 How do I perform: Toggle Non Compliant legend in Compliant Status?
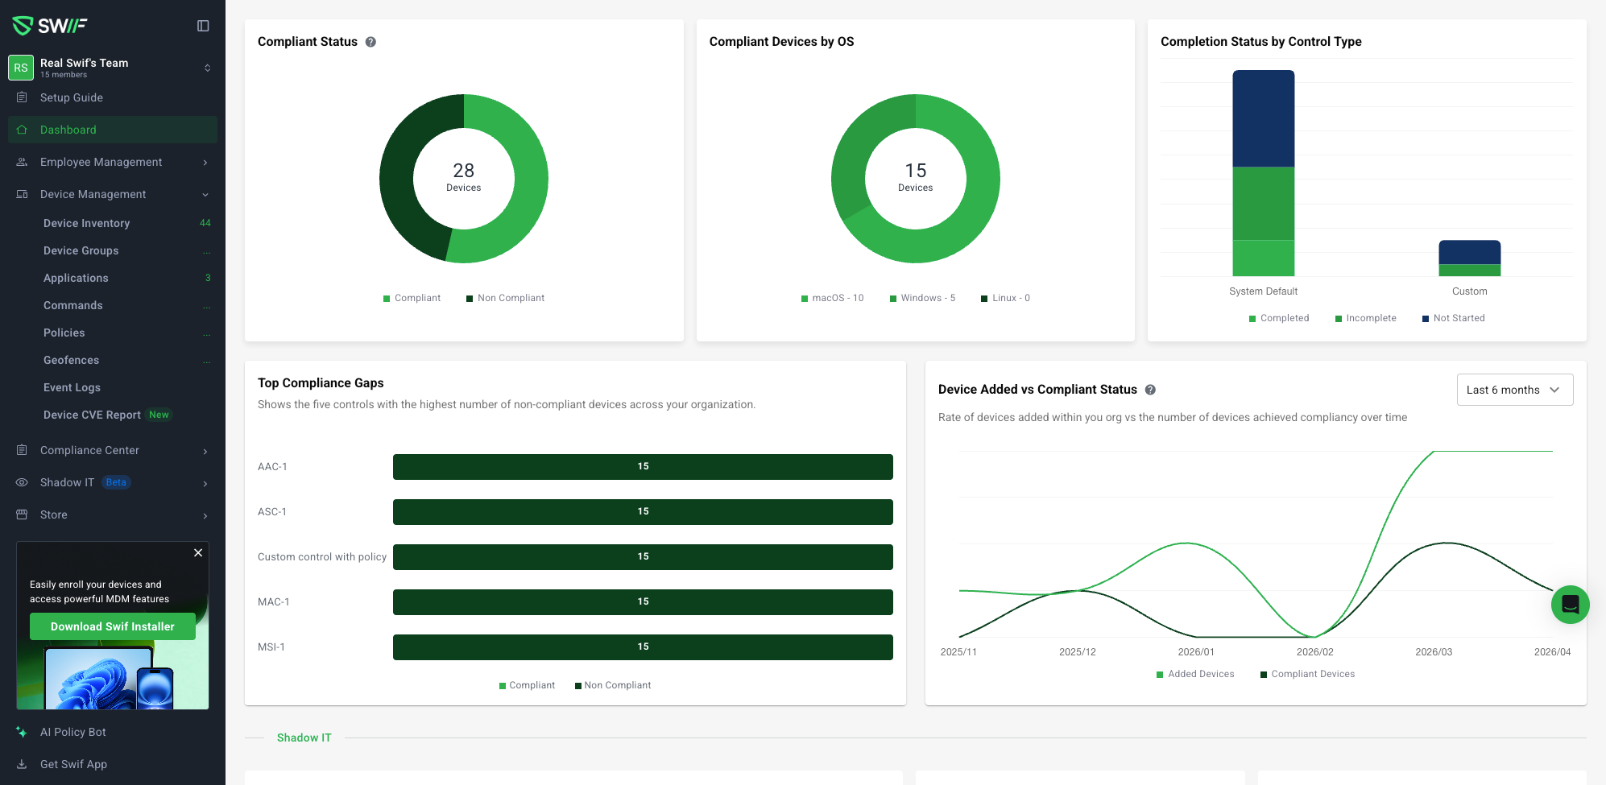505,298
